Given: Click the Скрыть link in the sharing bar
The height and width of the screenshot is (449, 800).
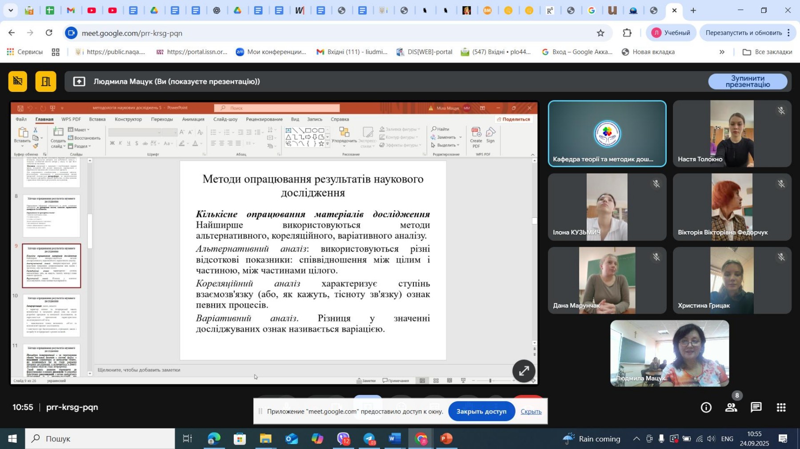Looking at the screenshot, I should [531, 411].
